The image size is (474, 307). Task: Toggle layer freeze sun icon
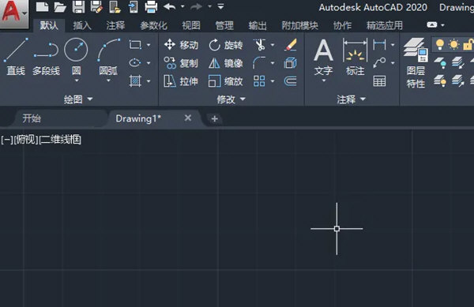click(453, 45)
